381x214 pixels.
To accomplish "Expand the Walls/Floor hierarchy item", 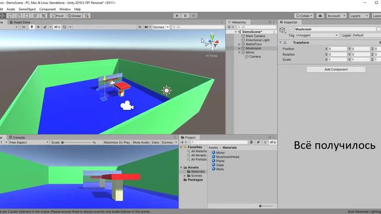I will (x=239, y=44).
